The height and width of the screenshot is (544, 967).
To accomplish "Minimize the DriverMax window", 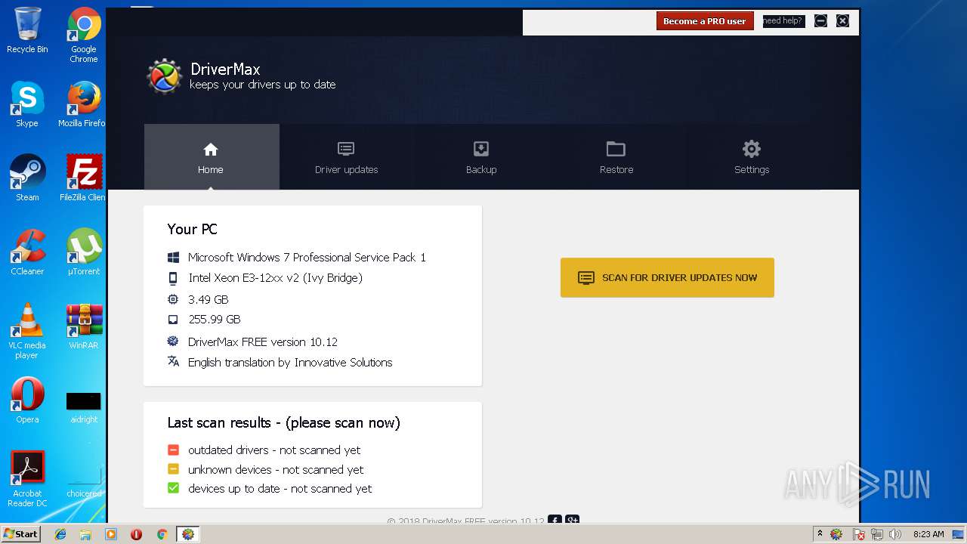I will (820, 21).
